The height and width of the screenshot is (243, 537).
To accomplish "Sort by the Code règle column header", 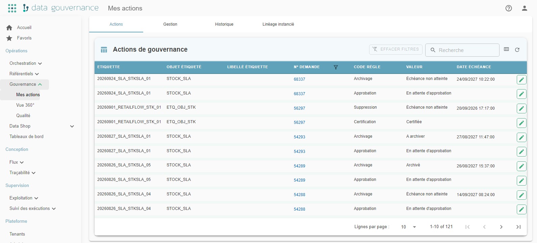I will click(x=367, y=67).
